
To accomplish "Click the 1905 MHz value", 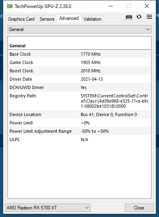I will (91, 62).
